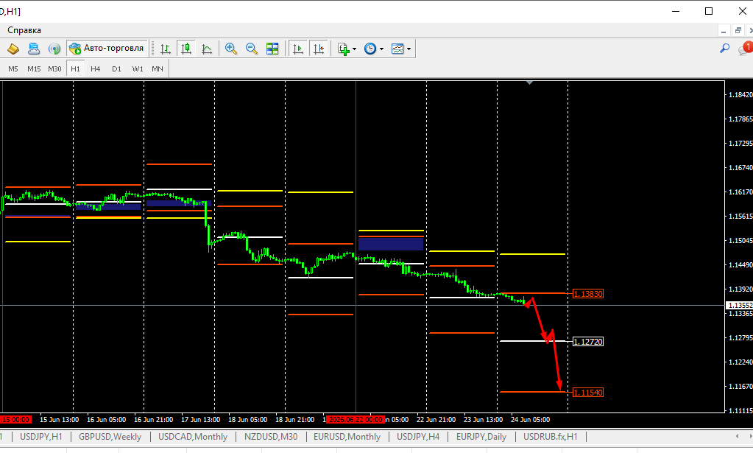Select the M15 timeframe
Viewport: 753px width, 453px height.
pyautogui.click(x=34, y=69)
